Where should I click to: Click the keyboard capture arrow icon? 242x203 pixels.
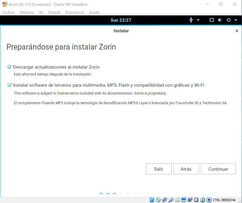(209, 200)
